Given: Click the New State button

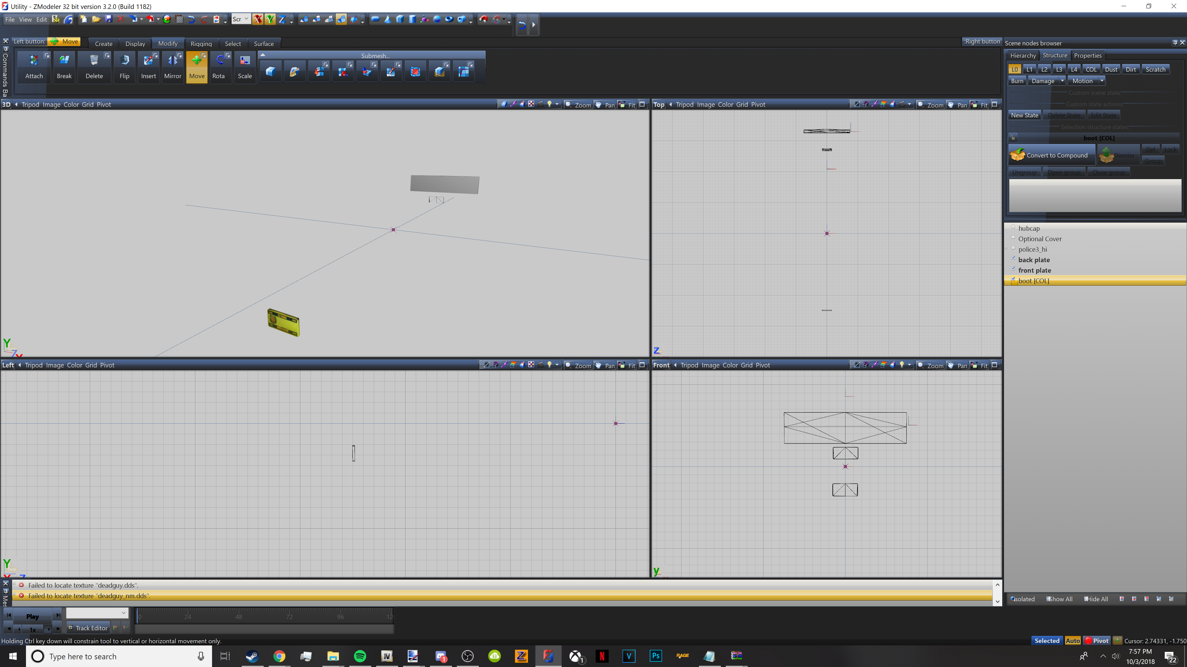Looking at the screenshot, I should 1024,115.
